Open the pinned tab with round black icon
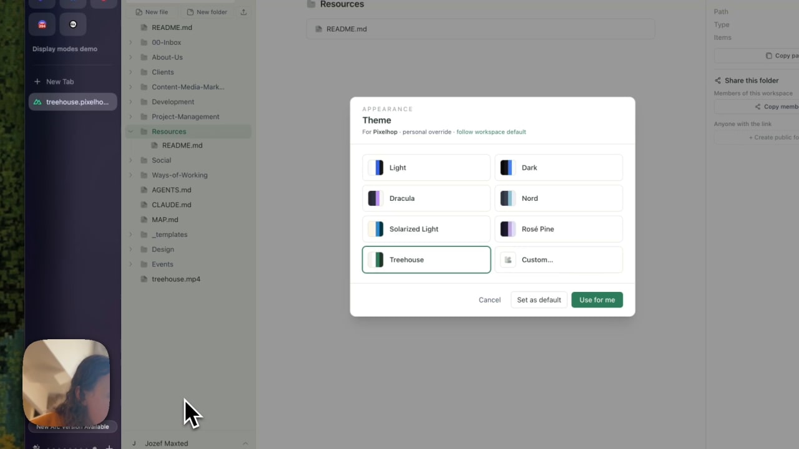Image resolution: width=799 pixels, height=449 pixels. point(73,24)
